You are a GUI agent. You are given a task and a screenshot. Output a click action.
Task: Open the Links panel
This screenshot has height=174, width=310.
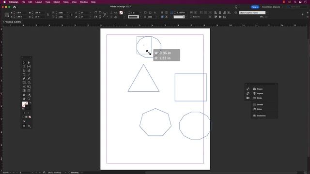(x=257, y=98)
